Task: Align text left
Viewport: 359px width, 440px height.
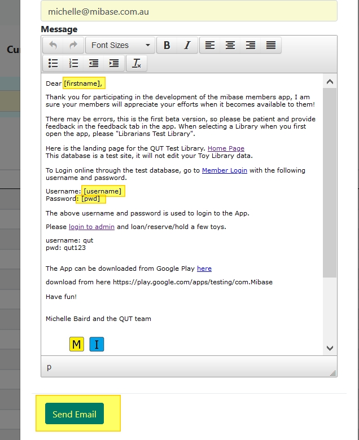Action: 210,46
